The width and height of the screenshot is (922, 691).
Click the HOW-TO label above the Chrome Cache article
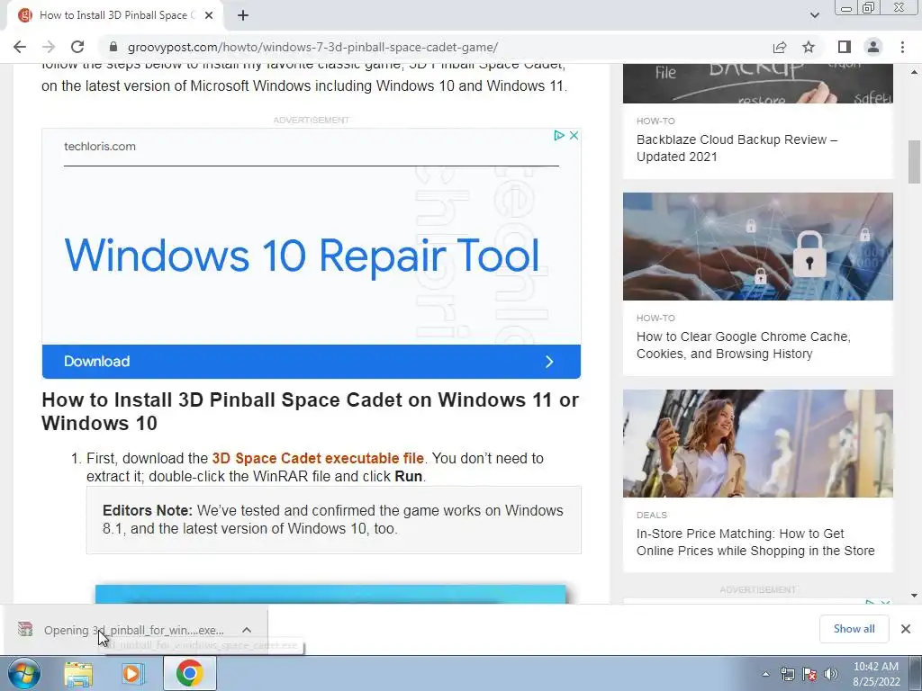point(655,318)
